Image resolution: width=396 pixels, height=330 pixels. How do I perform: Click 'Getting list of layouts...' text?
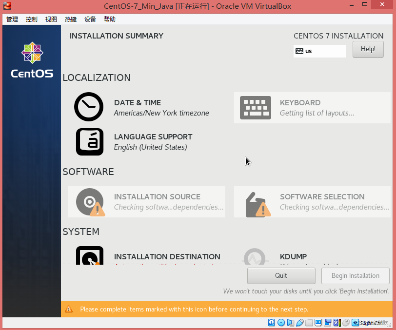point(317,113)
